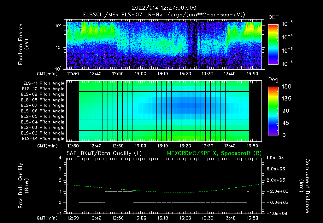Select the ELS-01 Pitch Angle row label
The height and width of the screenshot is (223, 323).
(x=43, y=139)
